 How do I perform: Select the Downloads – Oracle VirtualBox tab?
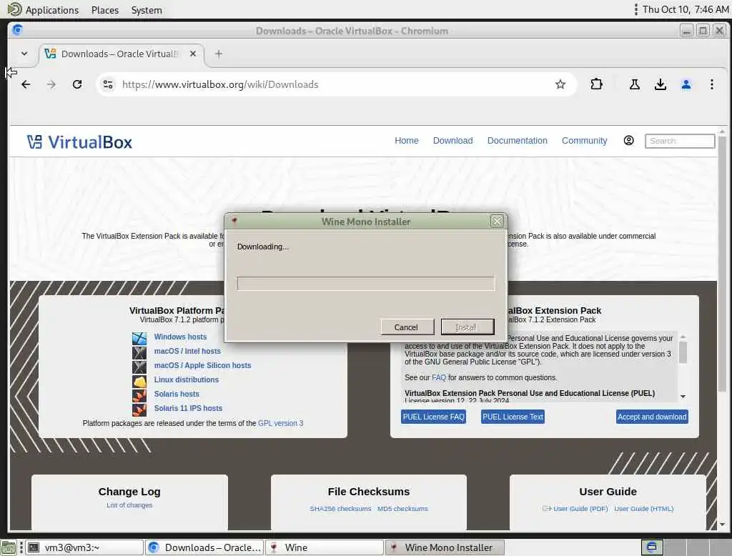pos(122,54)
